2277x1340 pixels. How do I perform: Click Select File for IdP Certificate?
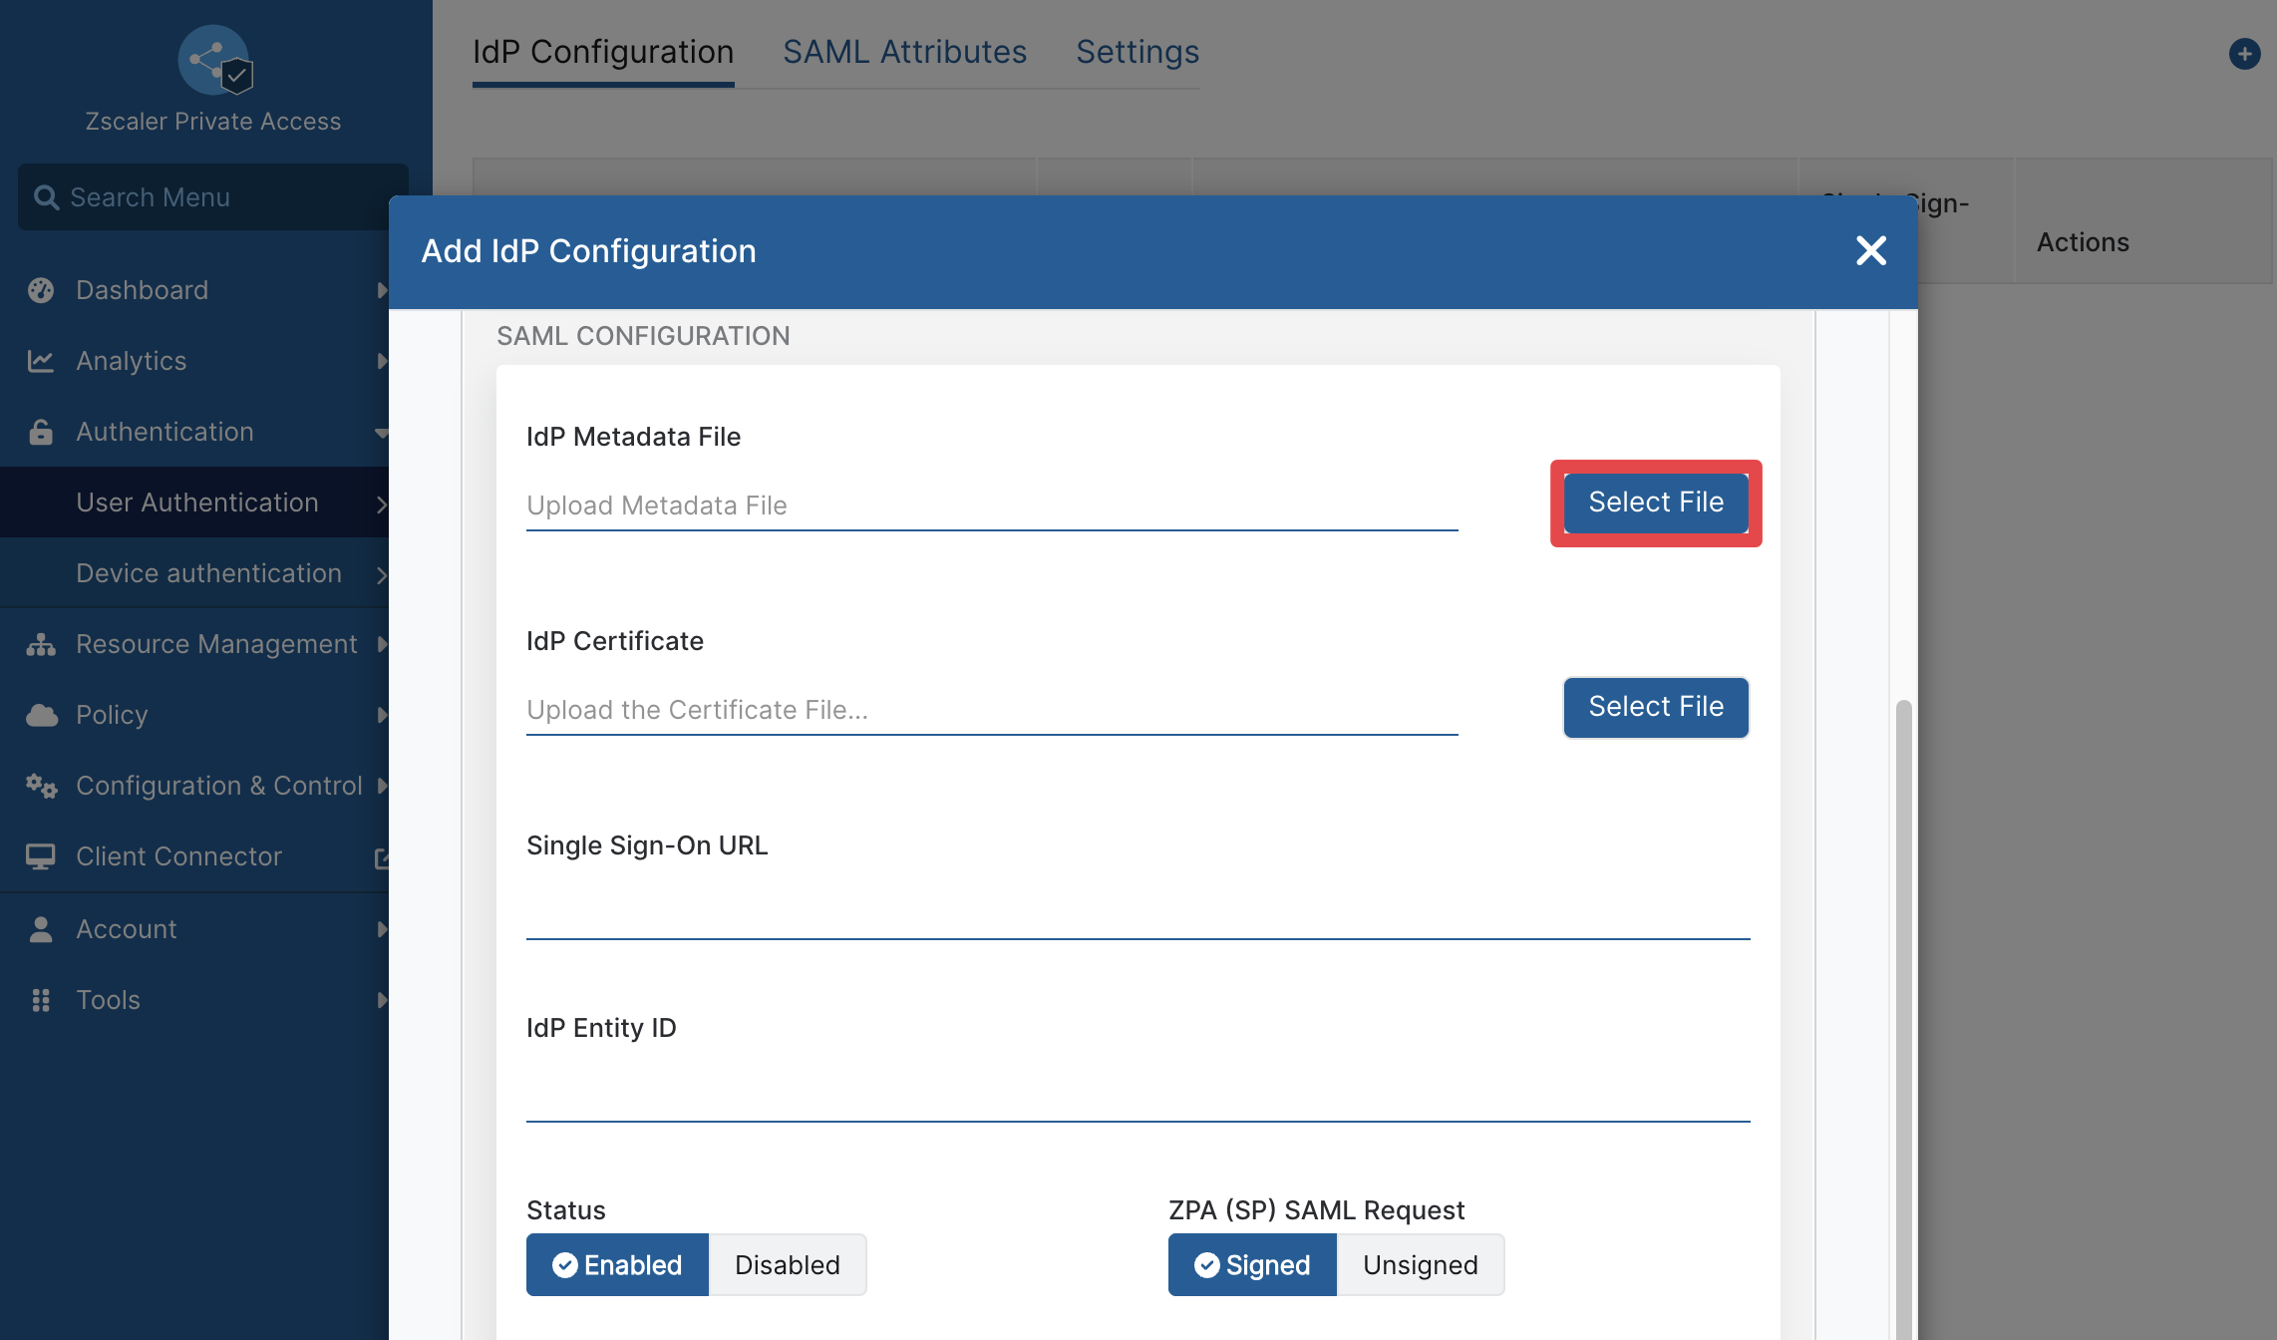pyautogui.click(x=1656, y=707)
